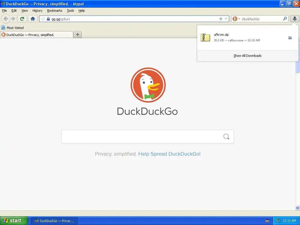
Task: Click the Go arrow in address bar
Action: 220,19
